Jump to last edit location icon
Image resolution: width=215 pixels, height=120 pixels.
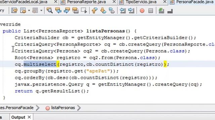14,10
